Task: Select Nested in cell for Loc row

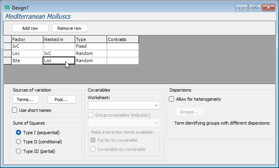Action: pyautogui.click(x=59, y=54)
